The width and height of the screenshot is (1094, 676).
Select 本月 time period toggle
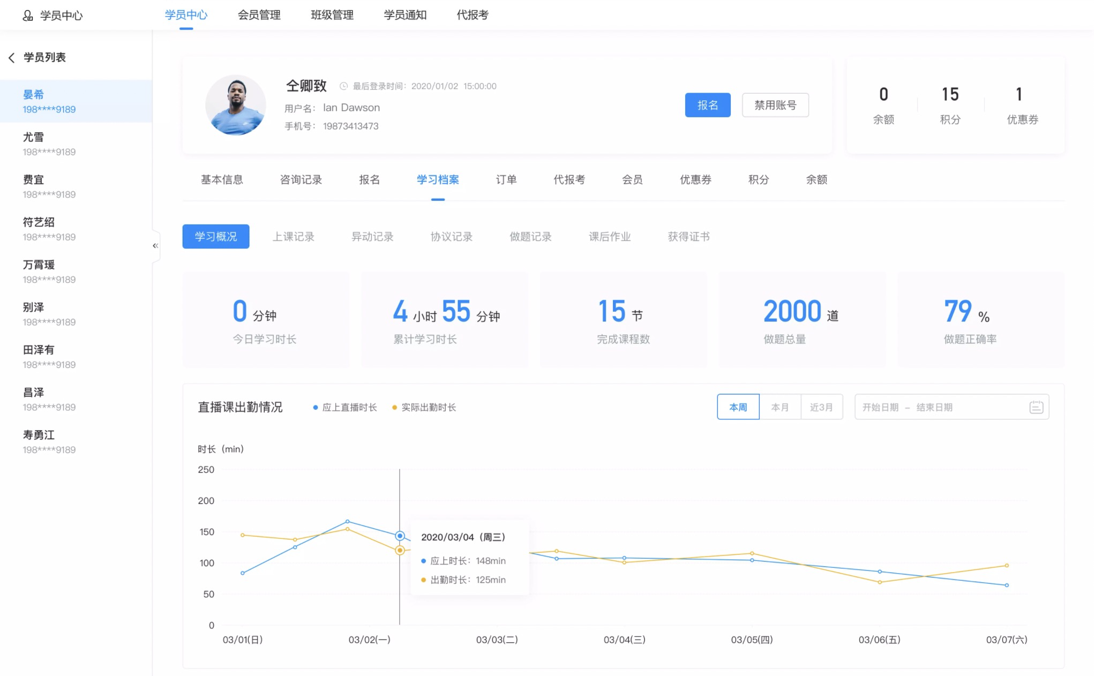(x=779, y=407)
